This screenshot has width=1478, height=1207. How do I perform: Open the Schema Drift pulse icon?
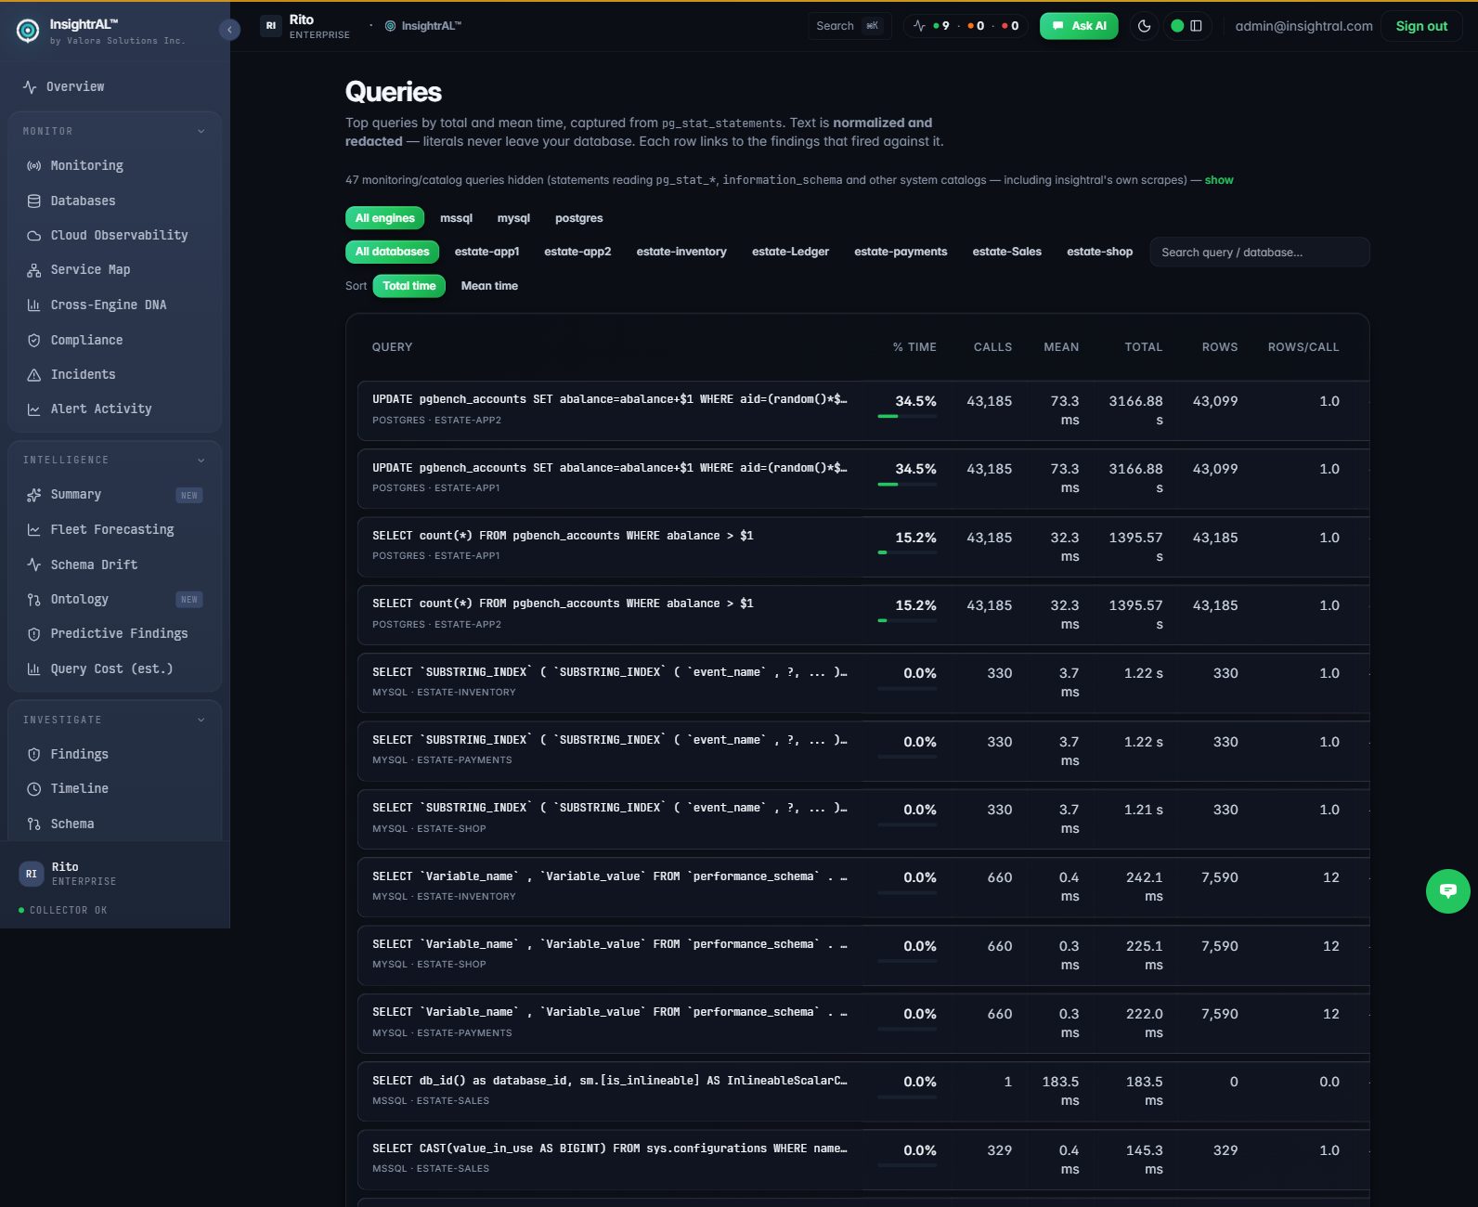34,565
